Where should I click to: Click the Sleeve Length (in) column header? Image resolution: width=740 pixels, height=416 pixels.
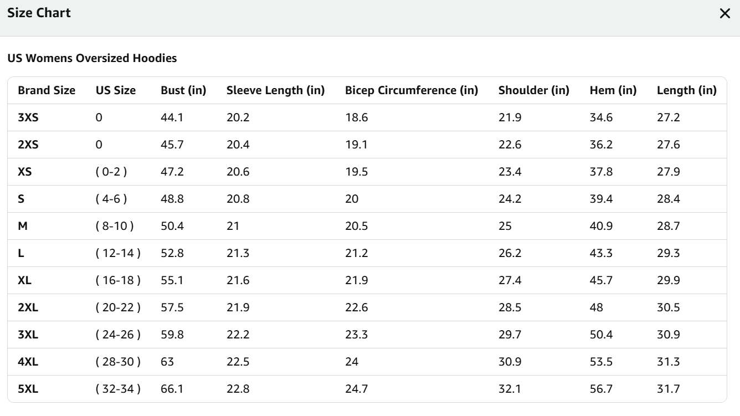pyautogui.click(x=275, y=90)
